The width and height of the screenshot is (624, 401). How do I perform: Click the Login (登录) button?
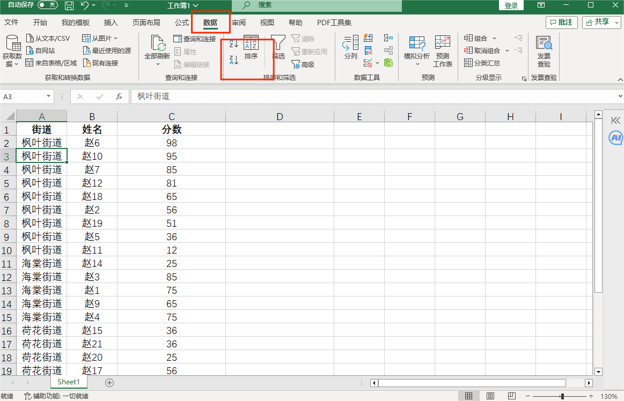(511, 5)
